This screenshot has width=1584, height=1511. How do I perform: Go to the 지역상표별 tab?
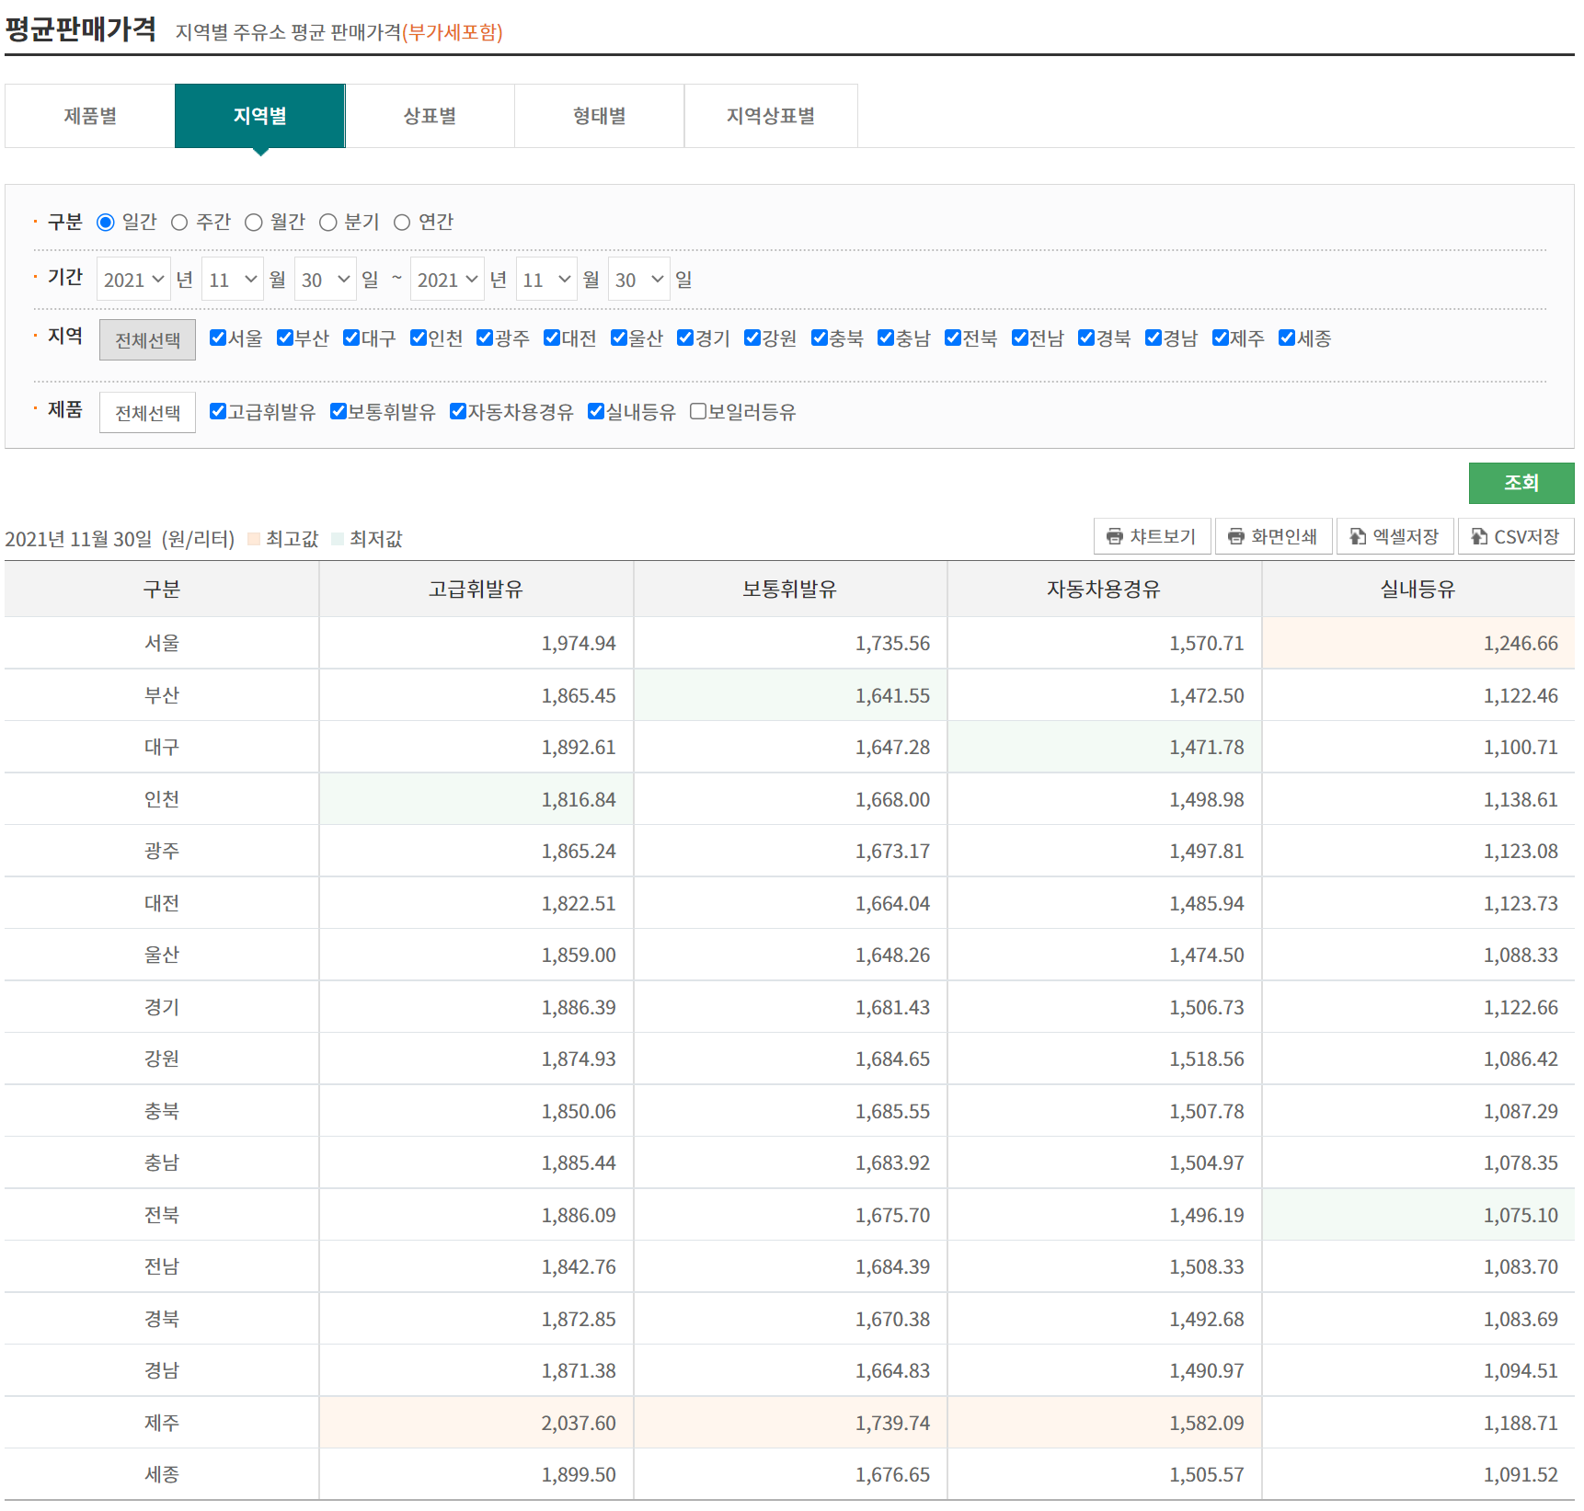tap(770, 116)
